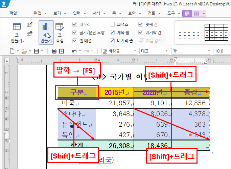Click the table design ribbon tab icon

[187, 14]
